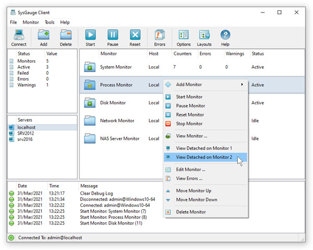The width and height of the screenshot is (313, 250).
Task: Maximize the SysGauge Client window
Action: (280, 13)
